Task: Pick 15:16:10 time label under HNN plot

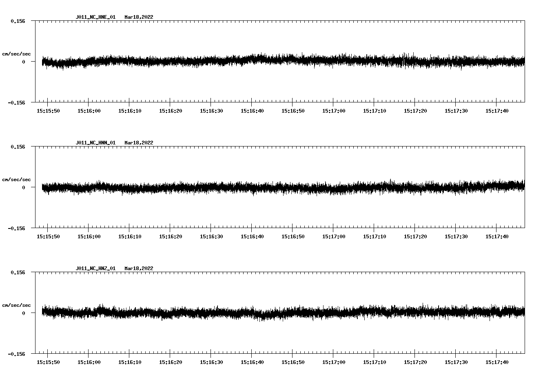Action: coord(130,237)
